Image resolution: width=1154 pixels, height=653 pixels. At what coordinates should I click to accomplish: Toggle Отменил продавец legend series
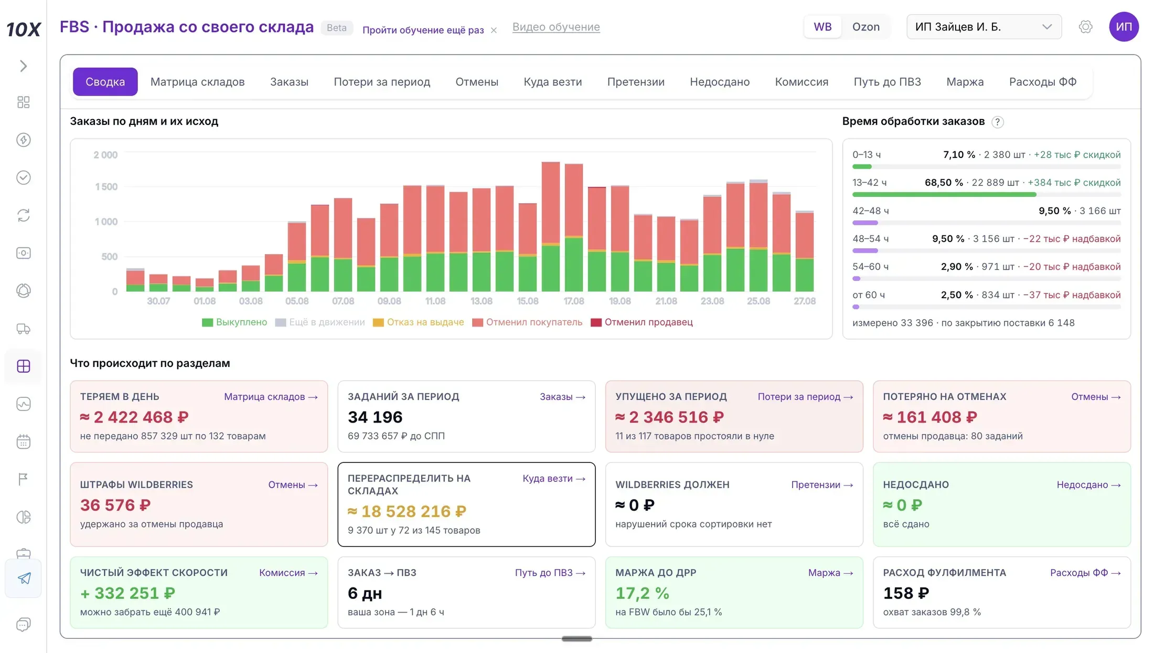642,322
